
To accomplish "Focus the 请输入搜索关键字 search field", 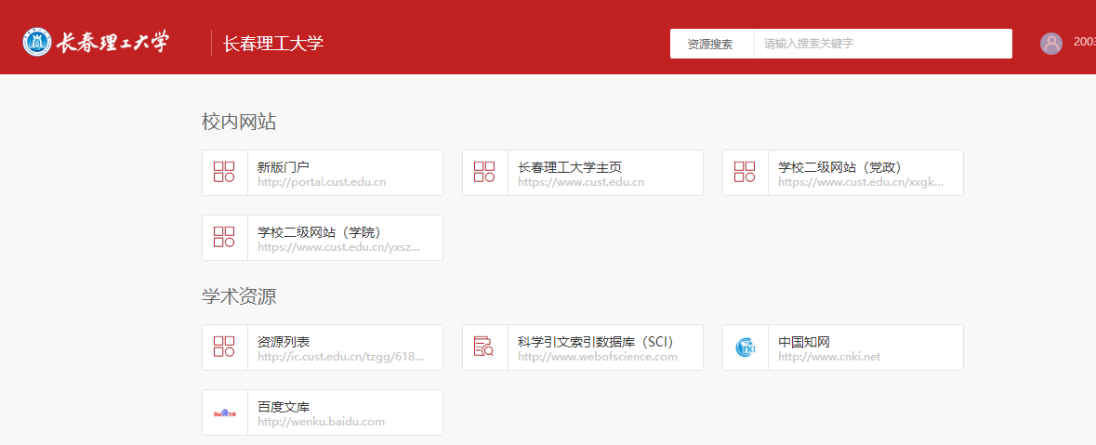I will (883, 44).
